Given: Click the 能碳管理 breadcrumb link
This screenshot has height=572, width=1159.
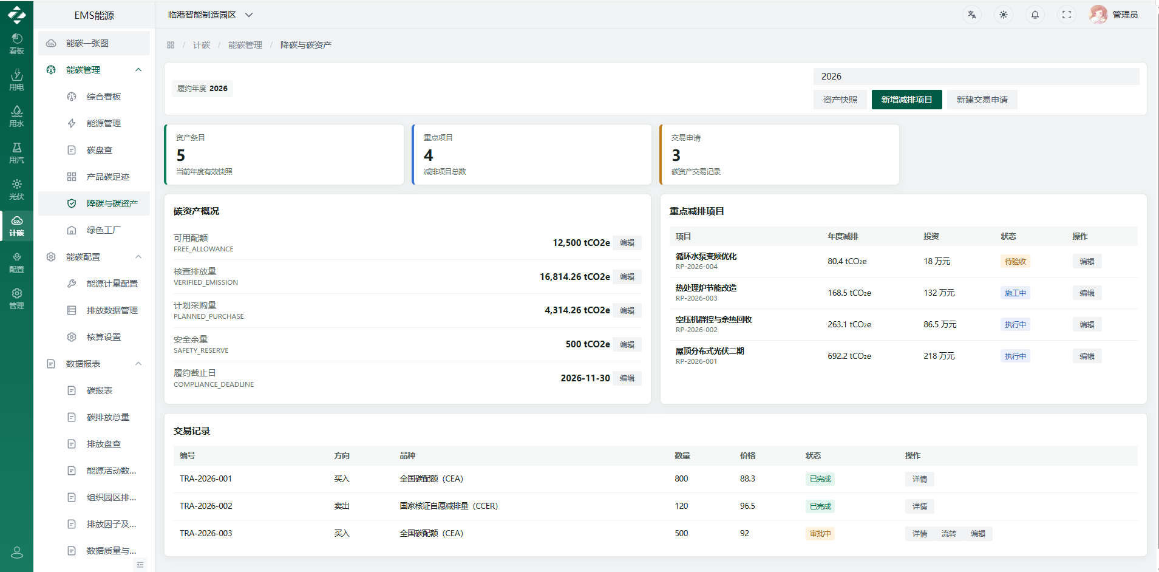Looking at the screenshot, I should [x=245, y=45].
